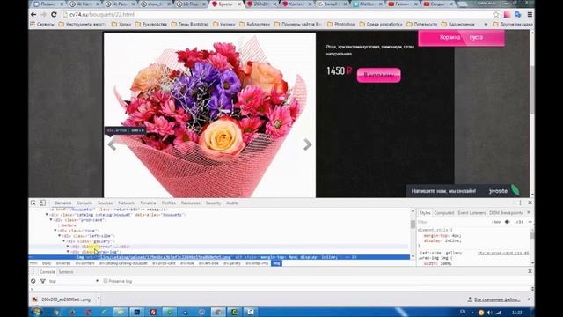The height and width of the screenshot is (317, 563).
Task: Open the Security tab in DevTools
Action: 213,203
